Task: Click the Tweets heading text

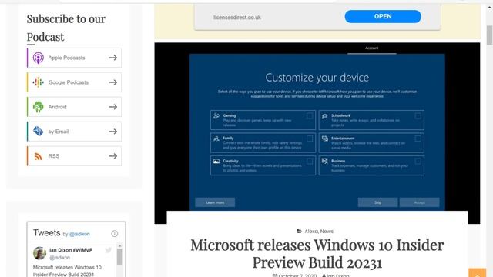Action: coord(46,232)
